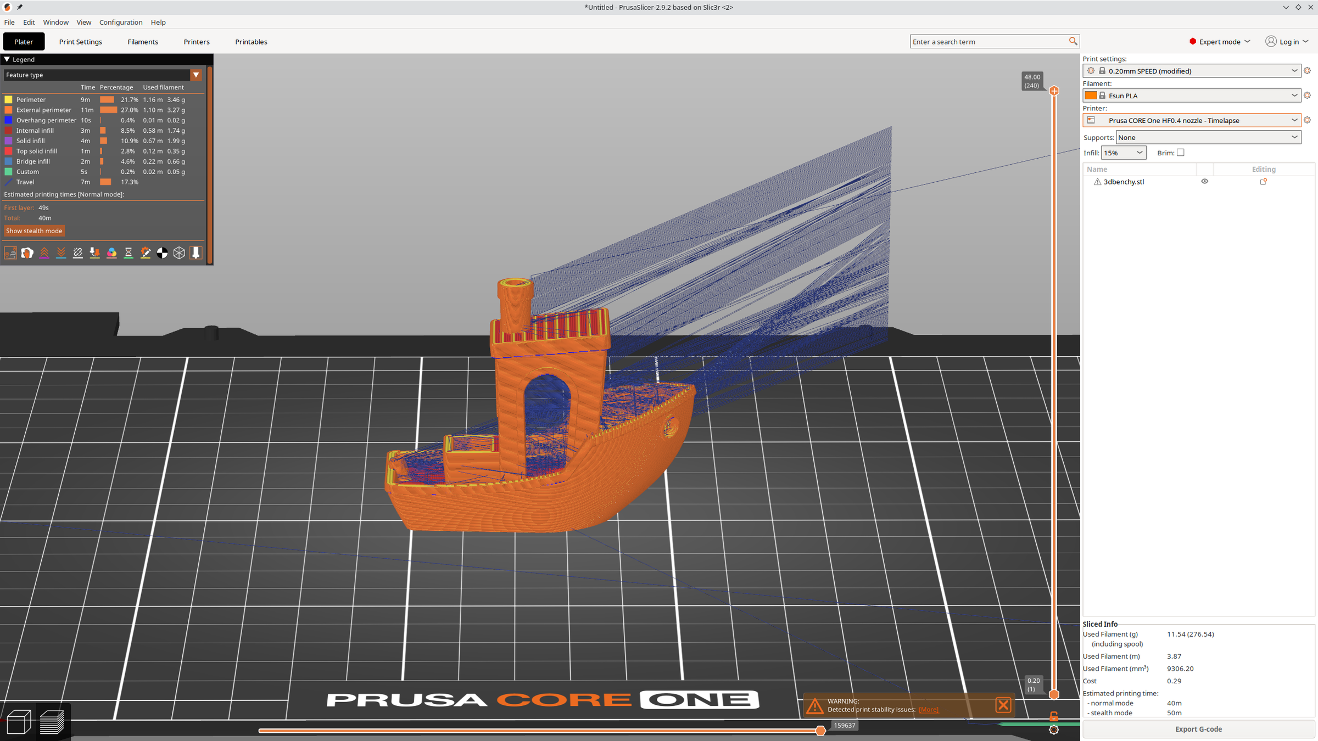Screen dimensions: 1318x741
Task: Toggle retractions visibility (up chevrons icon)
Action: [44, 252]
